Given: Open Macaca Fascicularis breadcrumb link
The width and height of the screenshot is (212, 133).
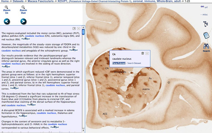Looking at the screenshot, I should pos(41,1).
